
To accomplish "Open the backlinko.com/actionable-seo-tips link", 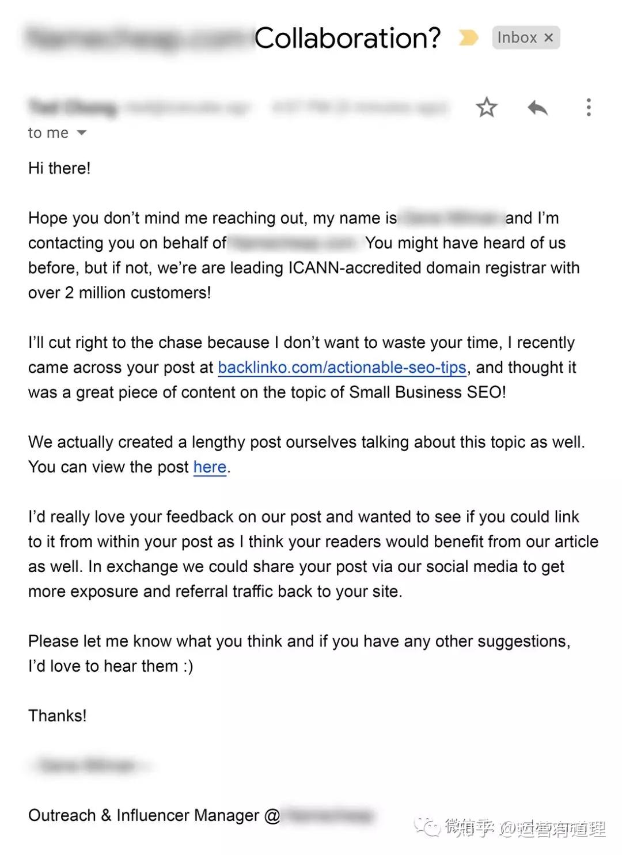I will click(342, 368).
